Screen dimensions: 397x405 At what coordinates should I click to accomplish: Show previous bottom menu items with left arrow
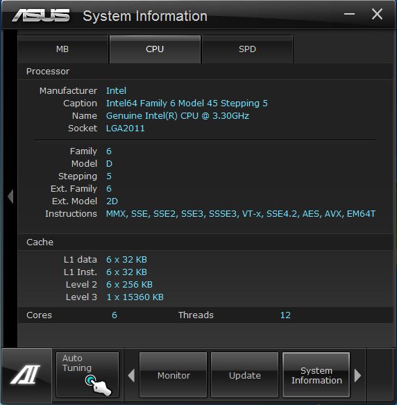coord(131,375)
